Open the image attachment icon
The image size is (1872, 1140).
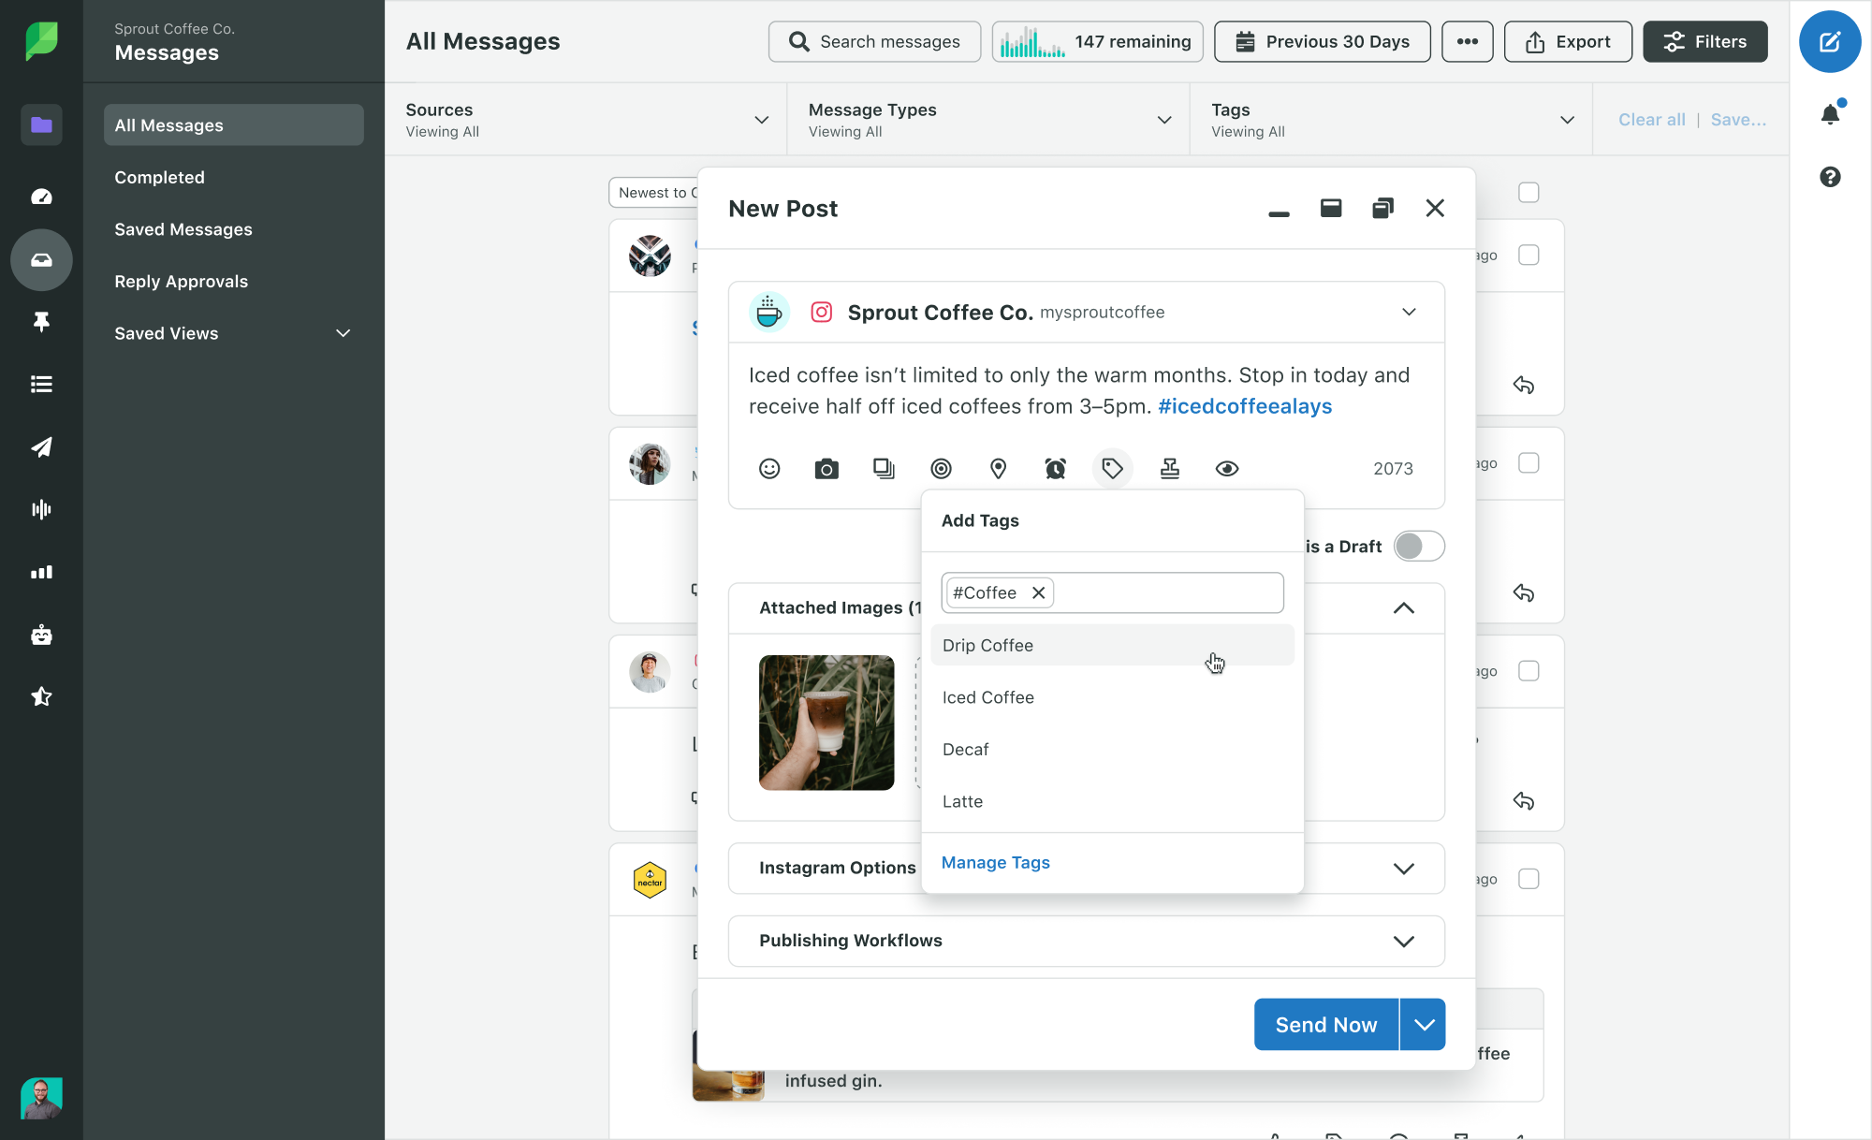click(x=826, y=468)
